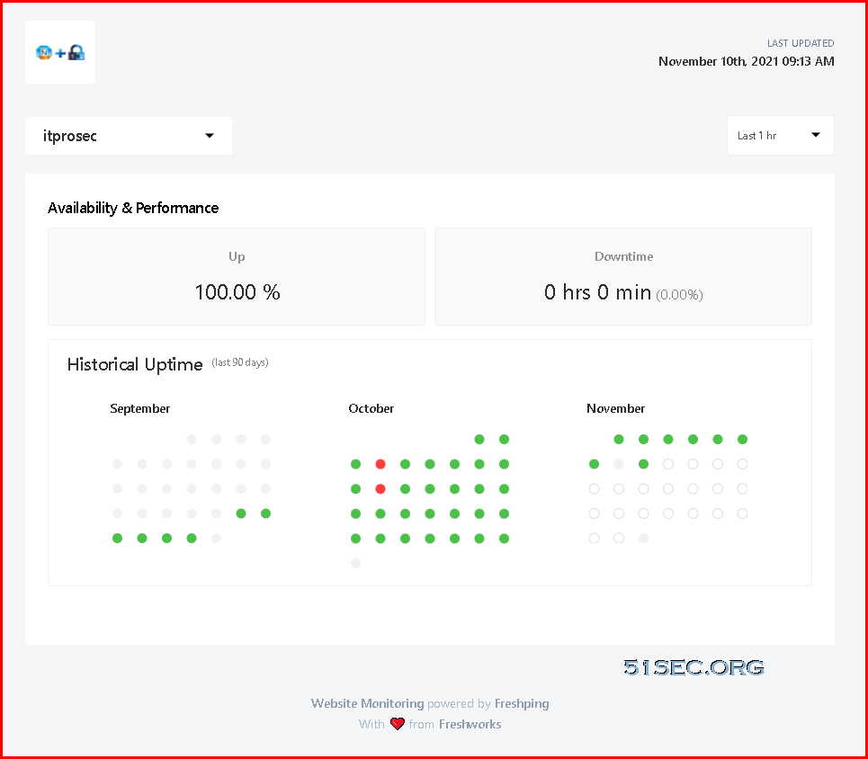
Task: Follow the Freshping link in footer
Action: pyautogui.click(x=522, y=703)
